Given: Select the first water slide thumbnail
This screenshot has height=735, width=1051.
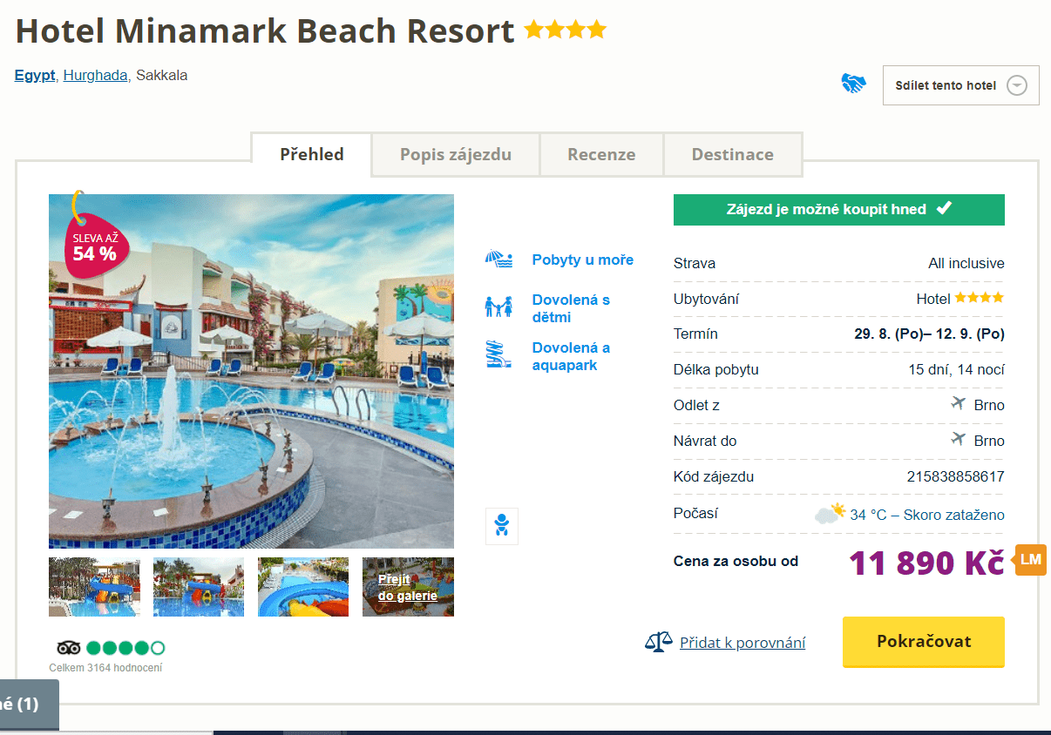Looking at the screenshot, I should click(x=94, y=587).
